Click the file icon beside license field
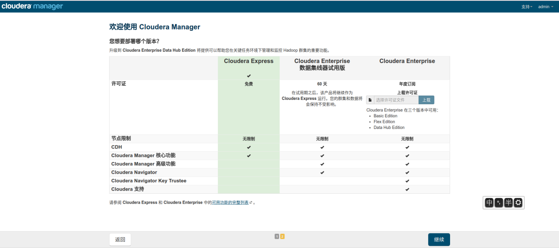Screen dimensions: 559x248 tap(370, 100)
